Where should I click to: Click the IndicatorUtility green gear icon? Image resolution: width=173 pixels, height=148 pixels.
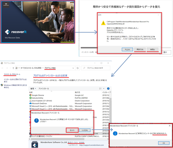(31, 98)
